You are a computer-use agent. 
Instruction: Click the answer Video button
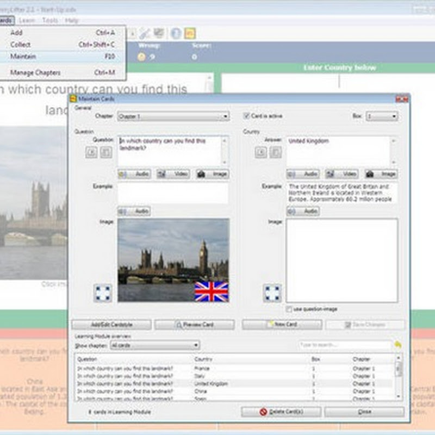coord(341,174)
